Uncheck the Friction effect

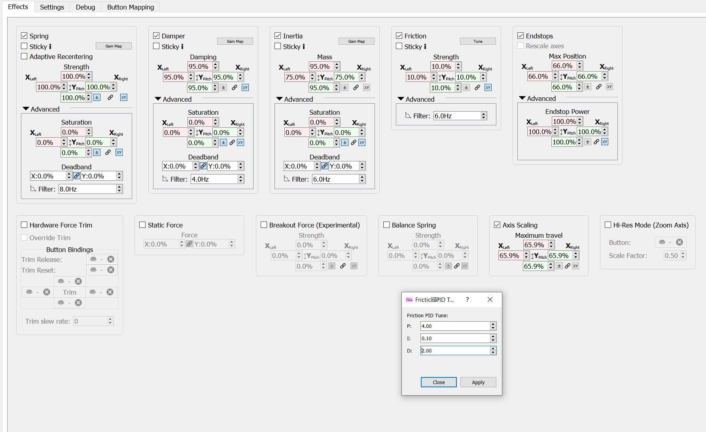(x=399, y=36)
